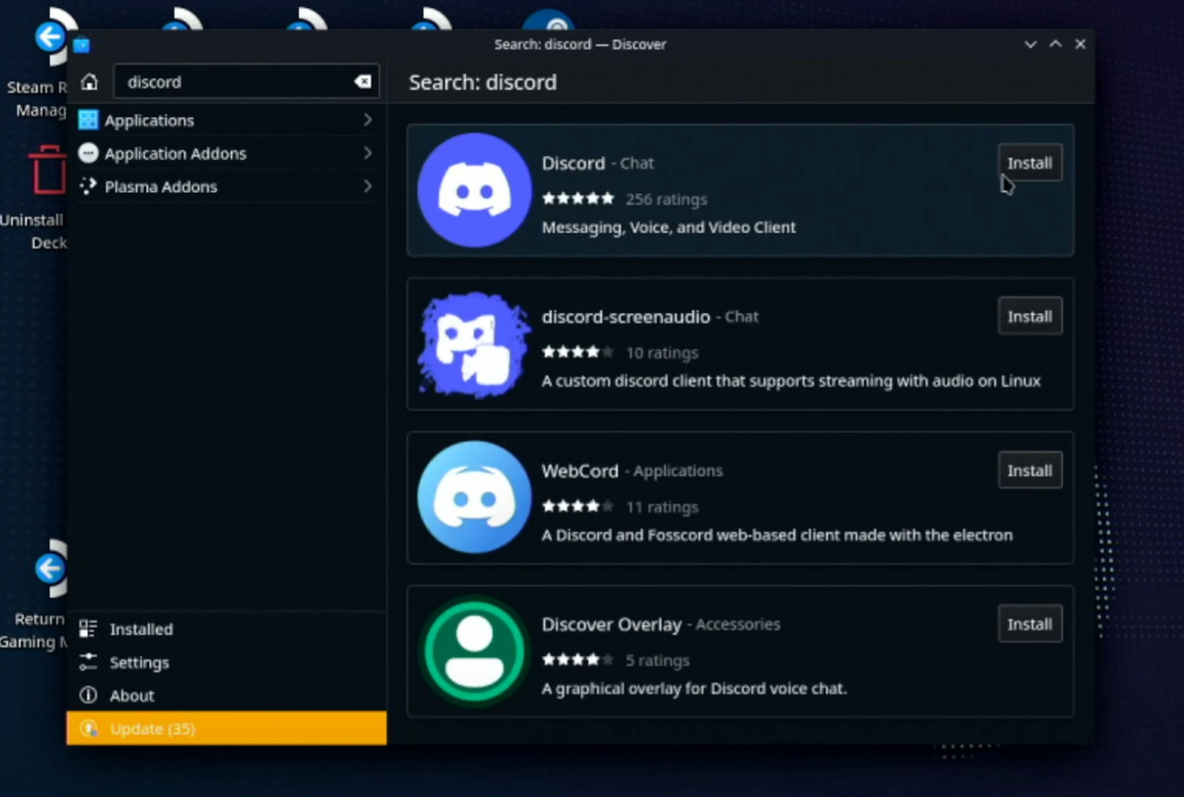The height and width of the screenshot is (797, 1184).
Task: Click the 11 ratings text
Action: click(x=662, y=507)
